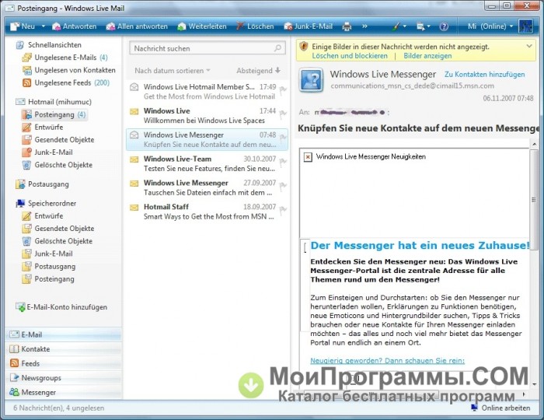Open Messenger section shortcut
Image resolution: width=544 pixels, height=420 pixels.
tap(64, 393)
